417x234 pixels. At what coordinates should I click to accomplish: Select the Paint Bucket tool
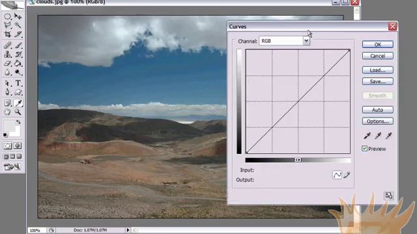click(18, 64)
